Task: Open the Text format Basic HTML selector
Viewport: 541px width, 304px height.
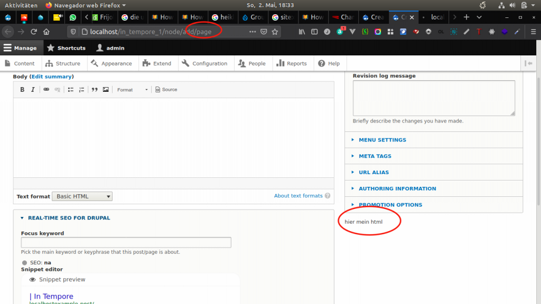Action: [x=82, y=196]
